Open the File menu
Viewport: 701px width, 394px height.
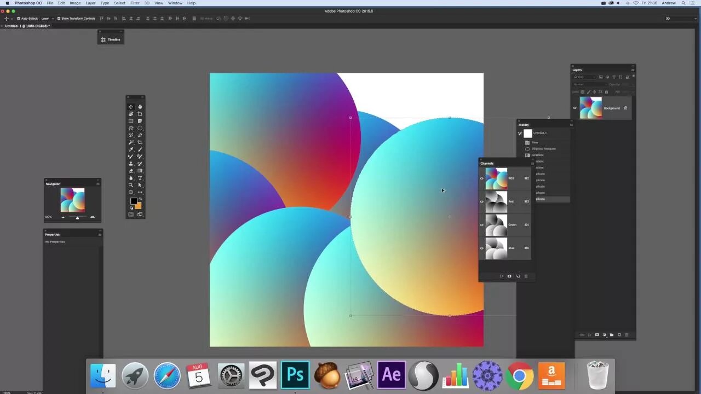click(50, 3)
